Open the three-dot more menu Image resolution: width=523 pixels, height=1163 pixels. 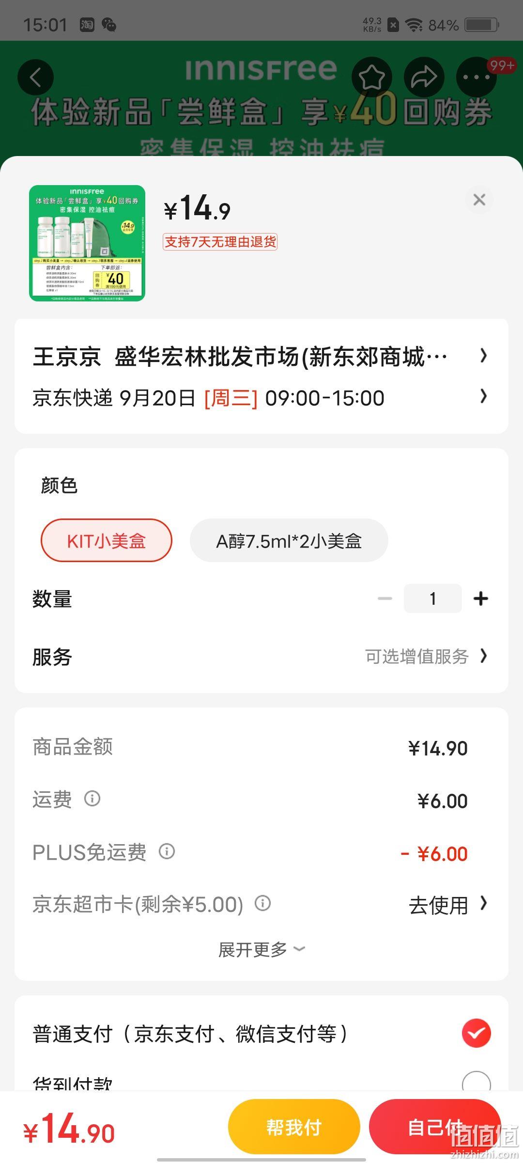pyautogui.click(x=477, y=78)
